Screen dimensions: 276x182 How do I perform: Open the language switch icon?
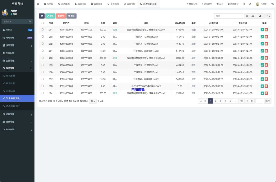click(x=244, y=4)
